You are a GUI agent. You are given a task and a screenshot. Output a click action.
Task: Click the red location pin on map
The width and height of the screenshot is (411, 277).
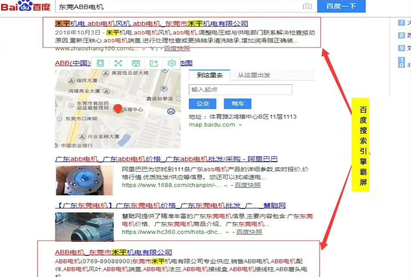click(x=118, y=109)
